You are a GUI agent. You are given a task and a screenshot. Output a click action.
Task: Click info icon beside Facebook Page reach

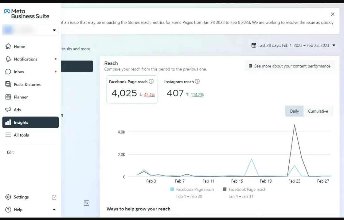click(x=151, y=82)
